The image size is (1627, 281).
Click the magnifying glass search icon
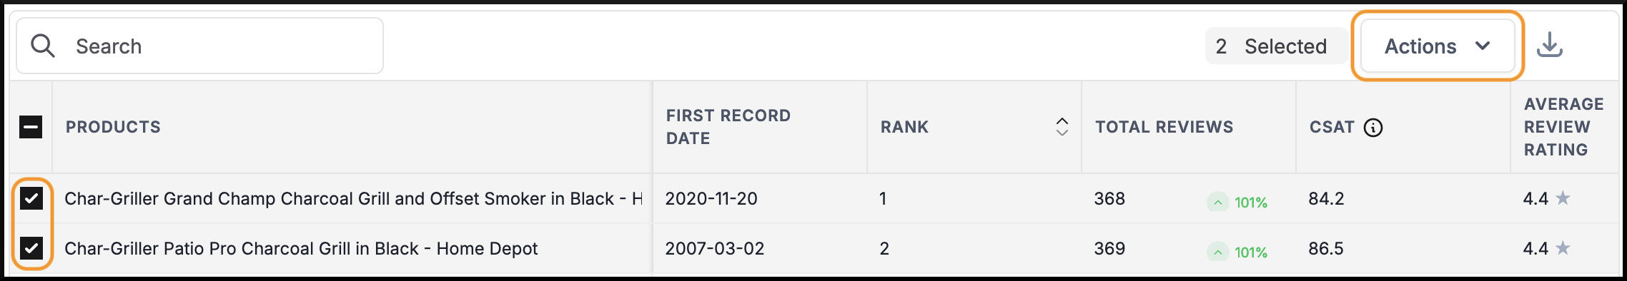[43, 46]
